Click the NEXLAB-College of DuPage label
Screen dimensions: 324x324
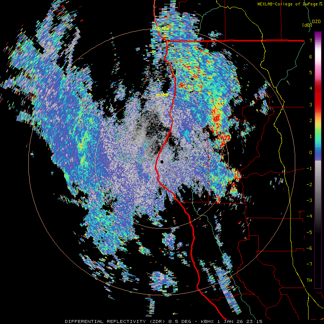coord(287,4)
